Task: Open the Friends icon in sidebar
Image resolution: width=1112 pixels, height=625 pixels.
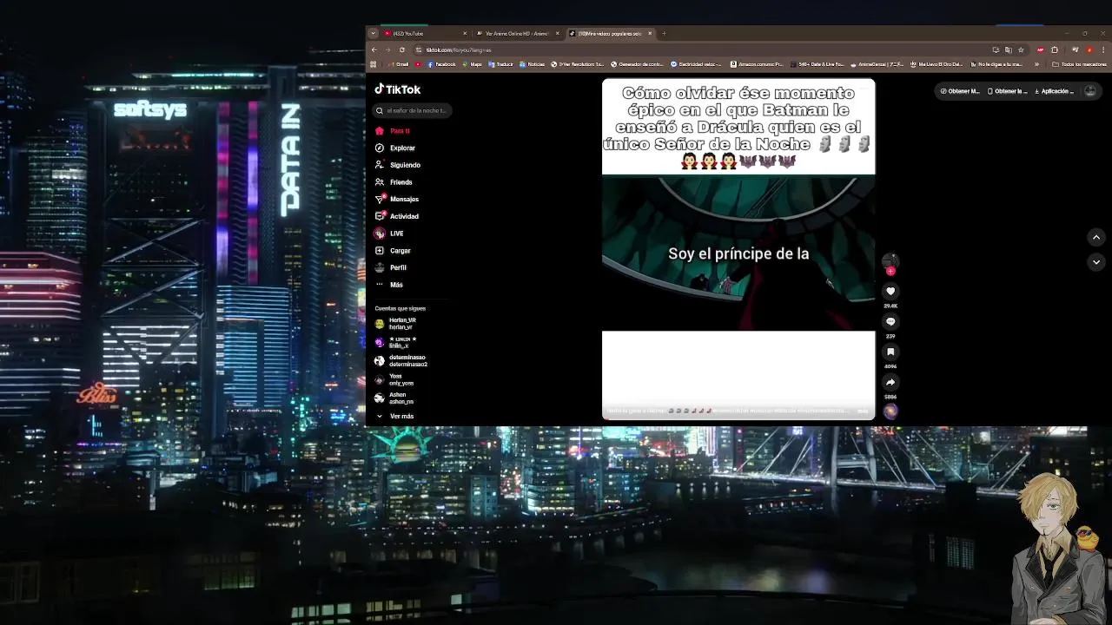Action: click(380, 182)
